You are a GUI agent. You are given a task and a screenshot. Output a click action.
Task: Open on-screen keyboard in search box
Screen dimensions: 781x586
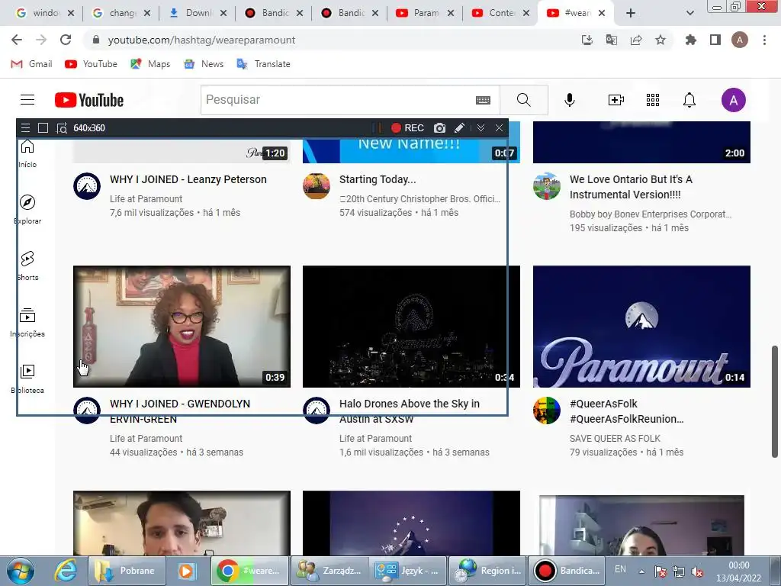[483, 100]
